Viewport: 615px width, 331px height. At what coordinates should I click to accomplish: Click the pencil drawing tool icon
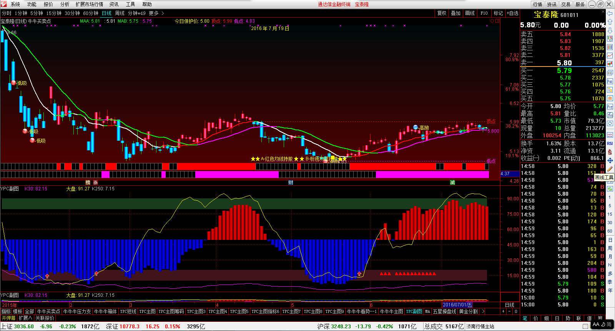tap(610, 169)
